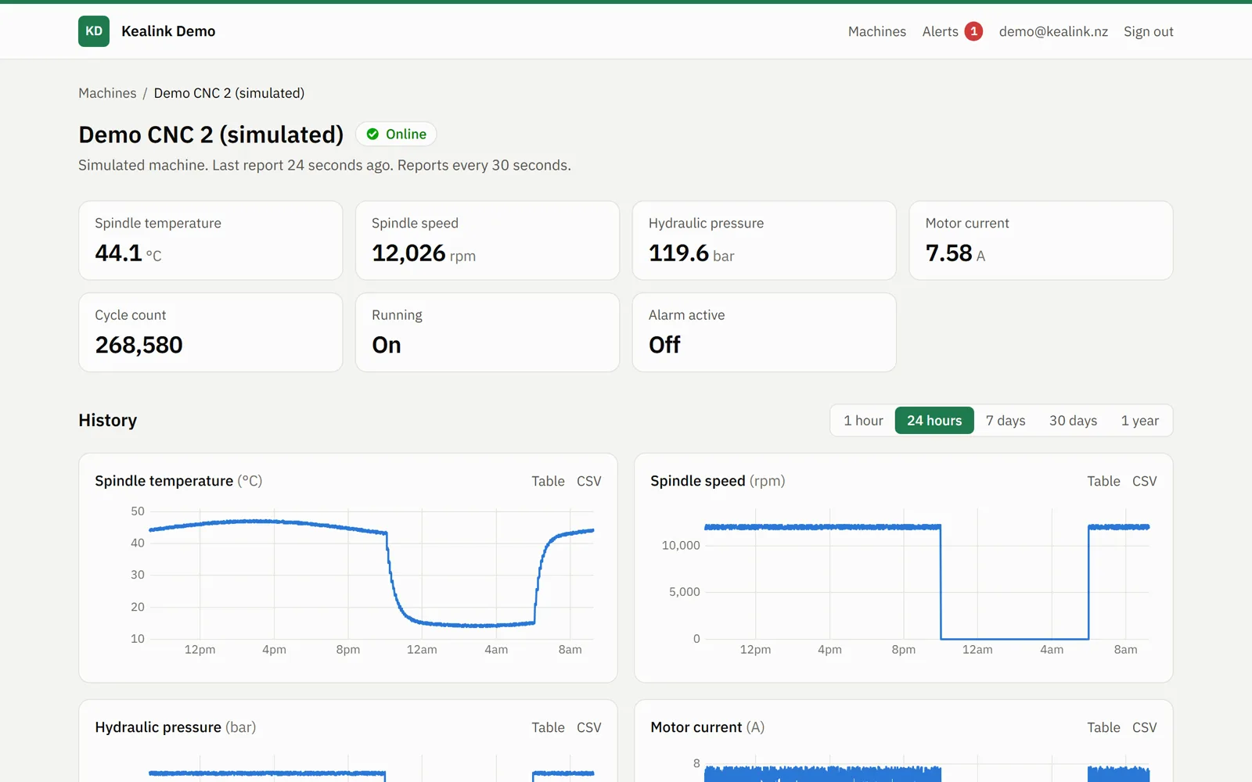Click the KD logo icon
This screenshot has width=1252, height=782.
point(94,31)
